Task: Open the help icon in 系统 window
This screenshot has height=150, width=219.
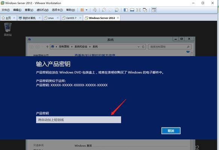Action: tap(188, 52)
